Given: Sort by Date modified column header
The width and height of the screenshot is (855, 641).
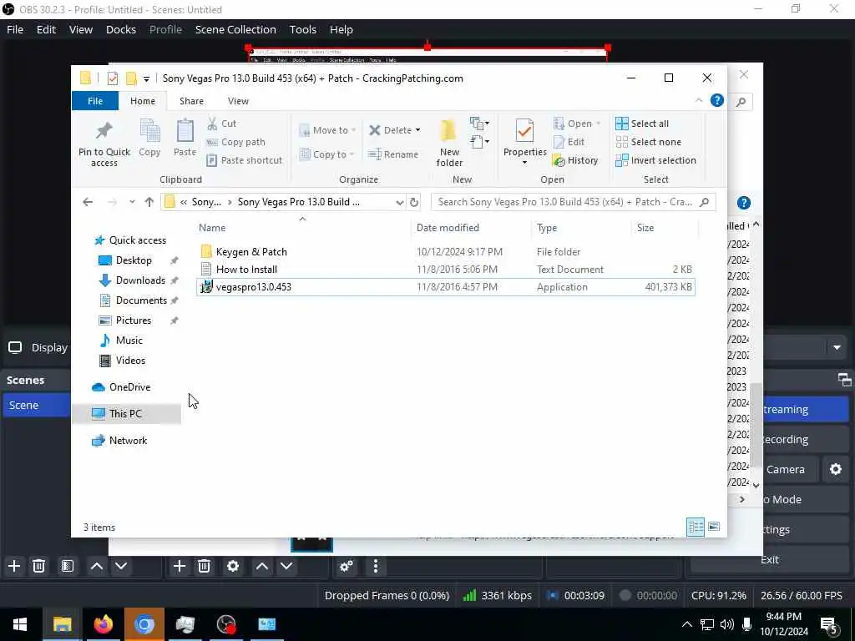Looking at the screenshot, I should (448, 228).
